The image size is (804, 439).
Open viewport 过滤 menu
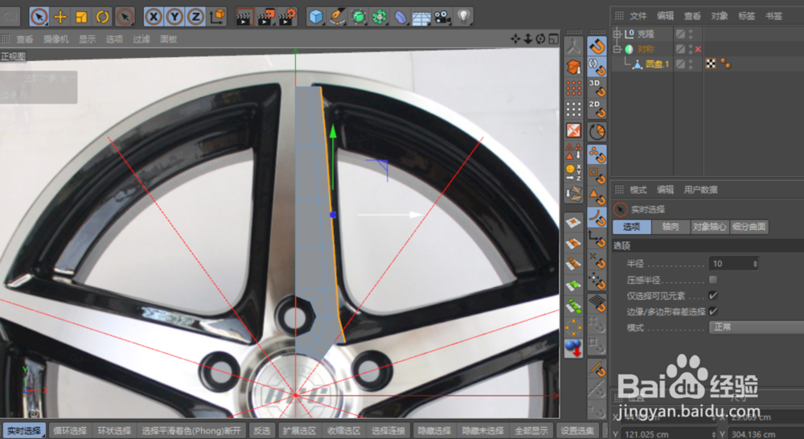pyautogui.click(x=142, y=39)
